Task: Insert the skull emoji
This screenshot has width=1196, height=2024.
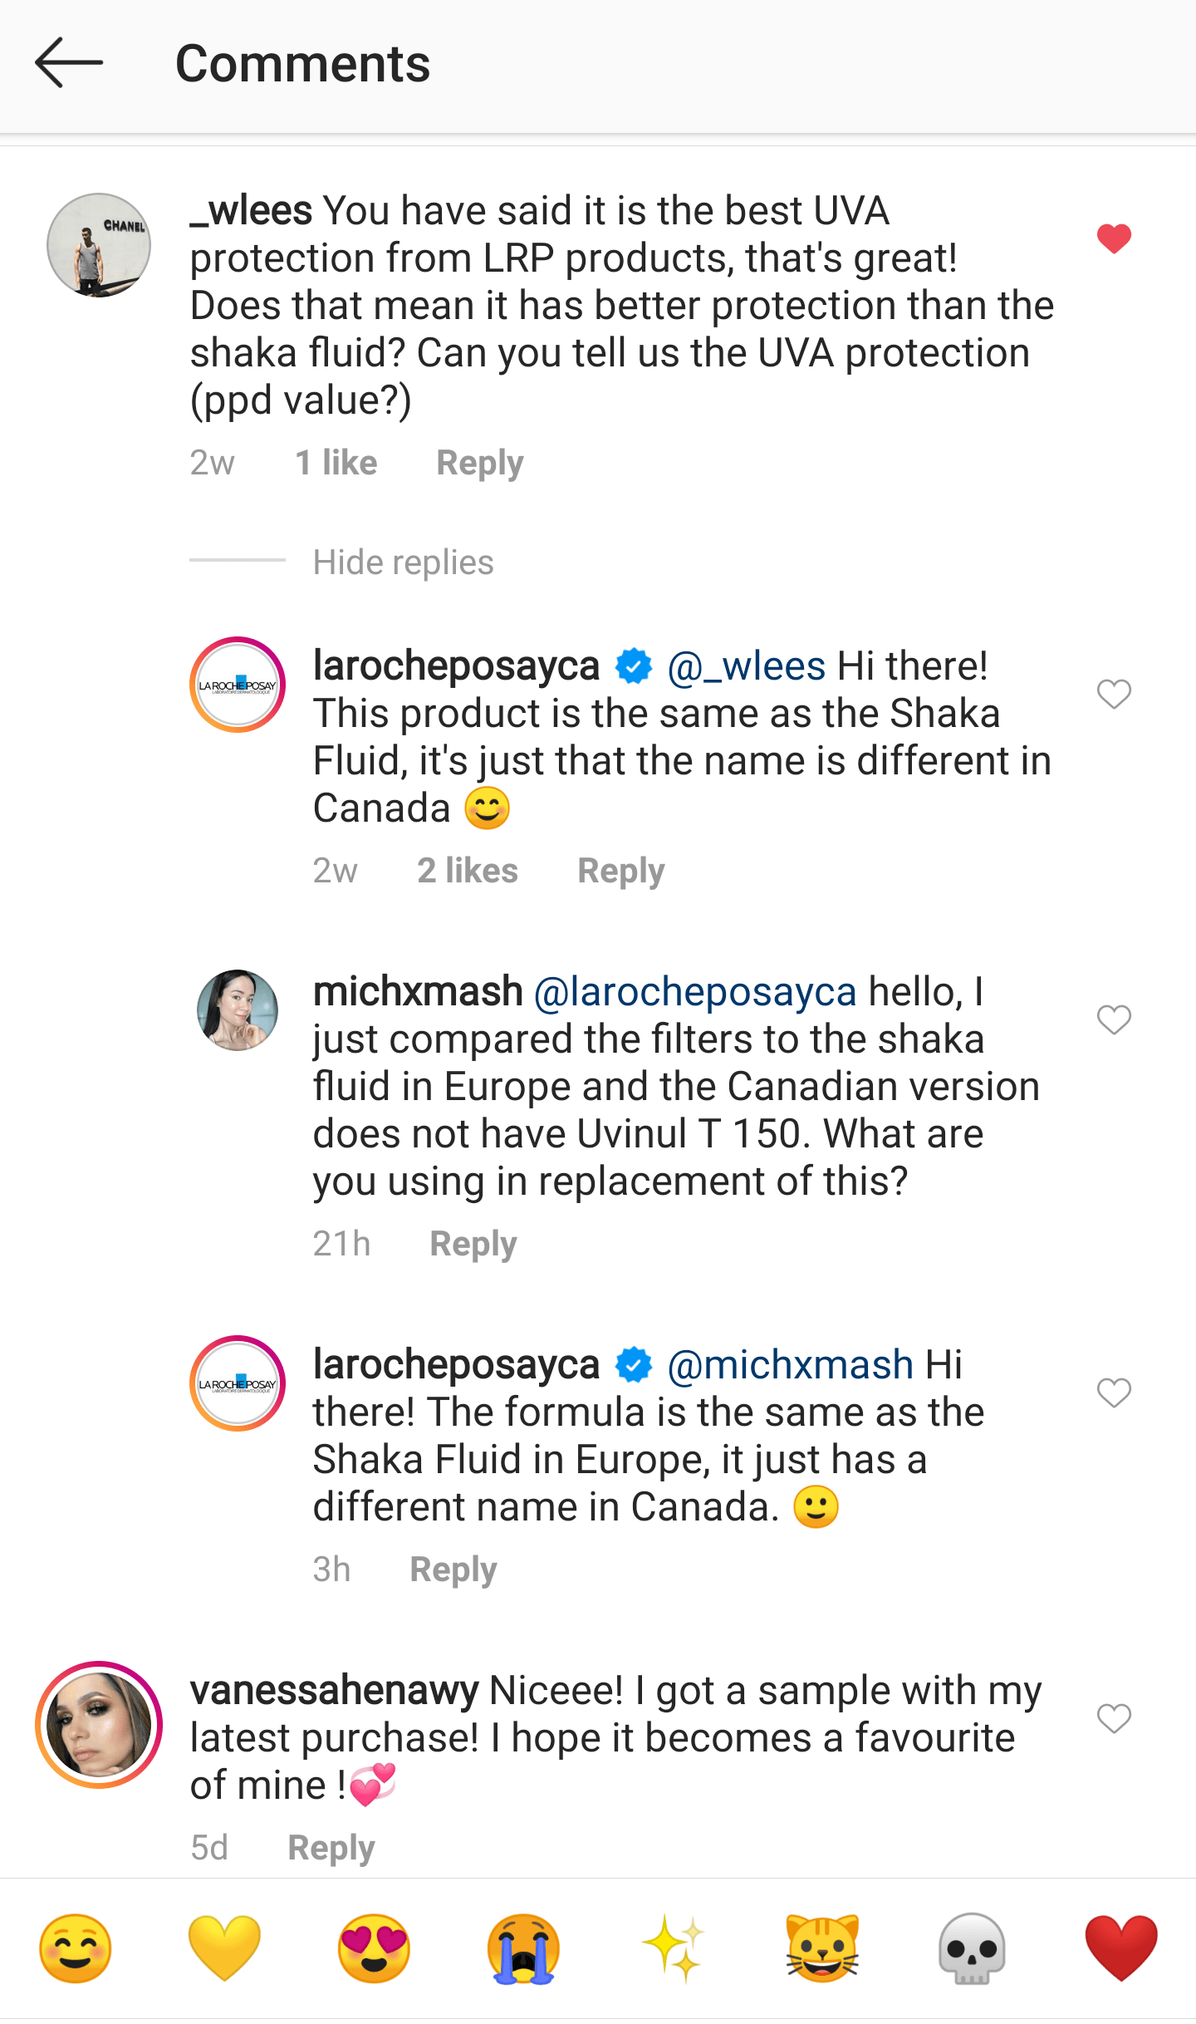Action: tap(971, 1948)
